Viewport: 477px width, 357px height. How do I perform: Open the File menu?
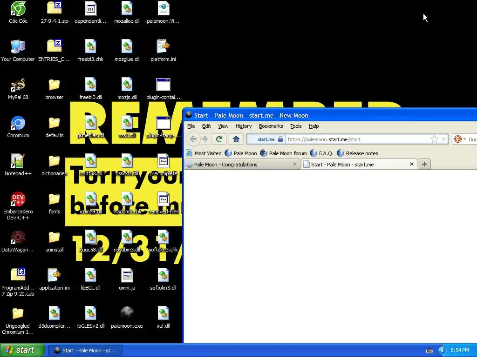(x=191, y=126)
